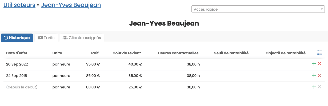Image resolution: width=328 pixels, height=106 pixels.
Task: Add a rate after the 20 Sep 2022 row
Action: coord(314,64)
